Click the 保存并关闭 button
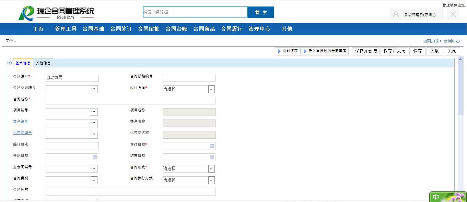This screenshot has height=202, width=467. click(394, 51)
